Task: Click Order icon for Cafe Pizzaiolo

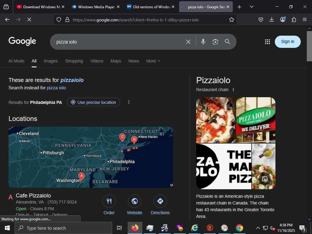Action: tap(109, 201)
